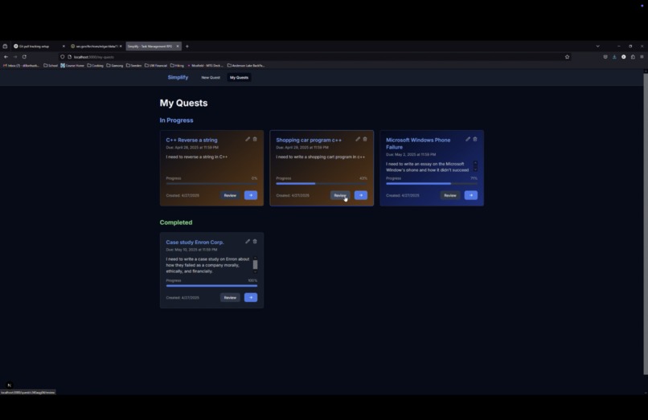Open C++ Reverse a string via arrow button
This screenshot has width=648, height=420.
pos(251,195)
